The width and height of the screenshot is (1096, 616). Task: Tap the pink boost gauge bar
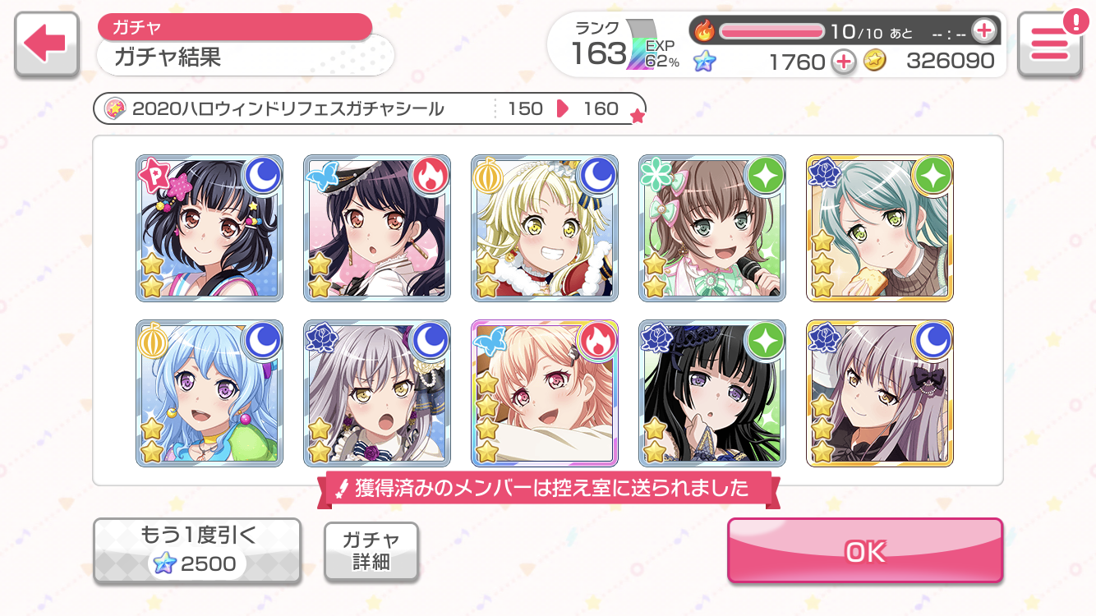(771, 31)
